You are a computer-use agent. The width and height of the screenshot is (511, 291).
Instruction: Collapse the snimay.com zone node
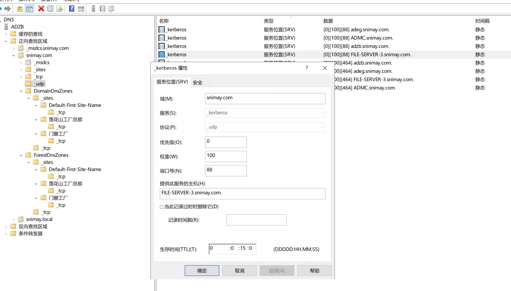[14, 55]
